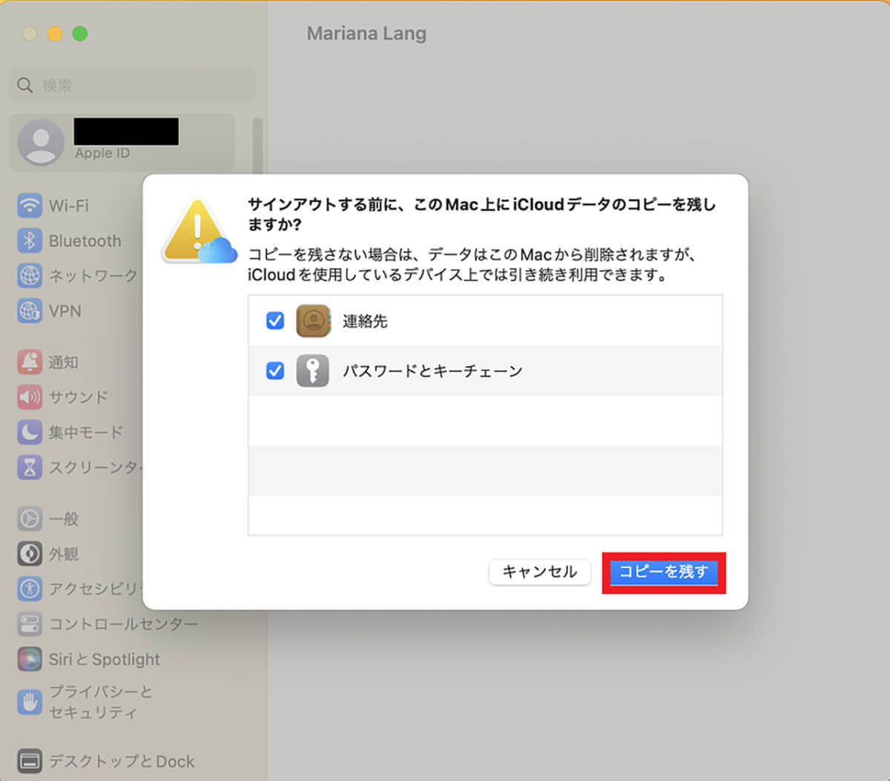The image size is (890, 781).
Task: Select 集中モード label in sidebar
Action: click(86, 432)
